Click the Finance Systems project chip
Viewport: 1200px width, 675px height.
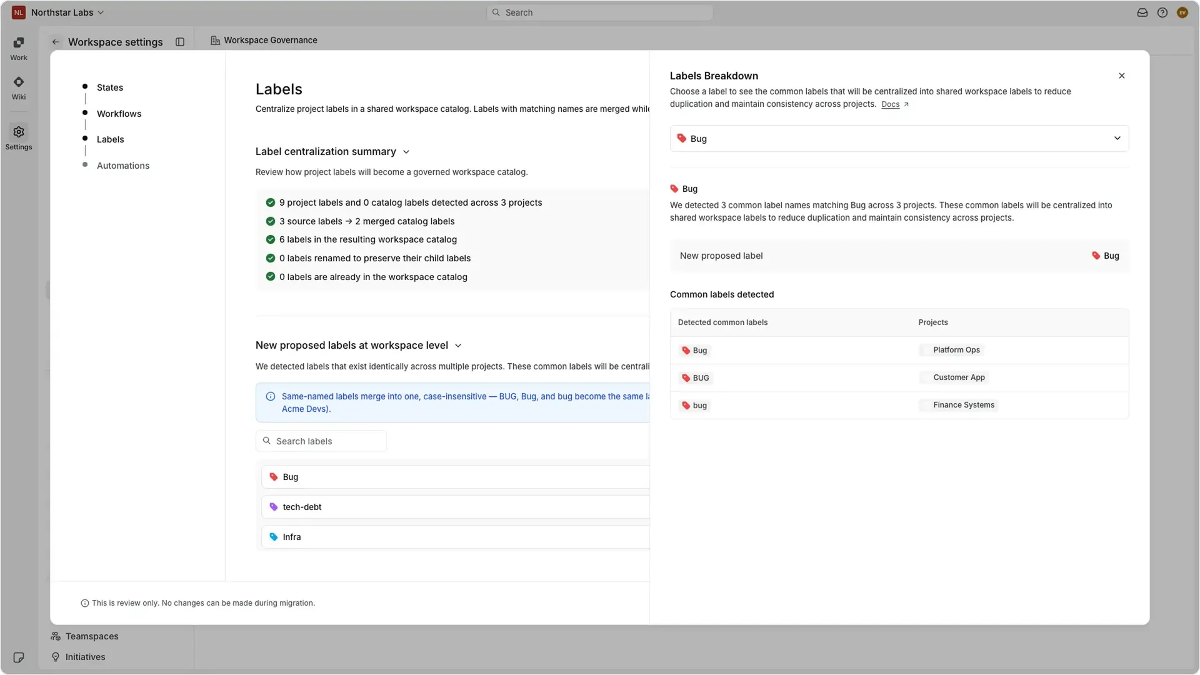957,405
